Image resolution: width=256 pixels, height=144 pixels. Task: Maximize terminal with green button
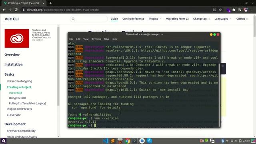[214, 34]
